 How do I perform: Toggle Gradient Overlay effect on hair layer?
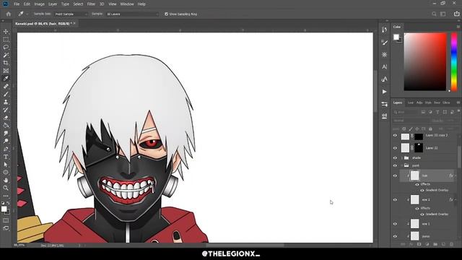pos(422,190)
